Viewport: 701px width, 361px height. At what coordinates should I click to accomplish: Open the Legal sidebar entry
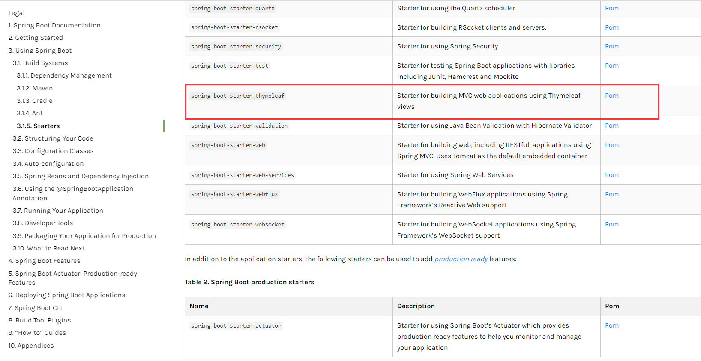click(16, 13)
